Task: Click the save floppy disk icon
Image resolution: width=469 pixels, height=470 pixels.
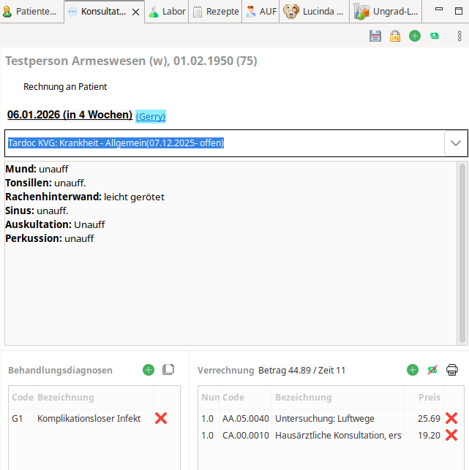Action: [x=375, y=36]
